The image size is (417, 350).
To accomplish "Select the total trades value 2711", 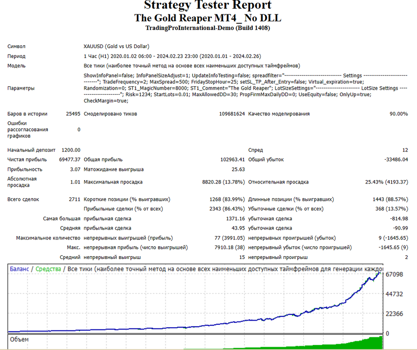I will click(74, 199).
